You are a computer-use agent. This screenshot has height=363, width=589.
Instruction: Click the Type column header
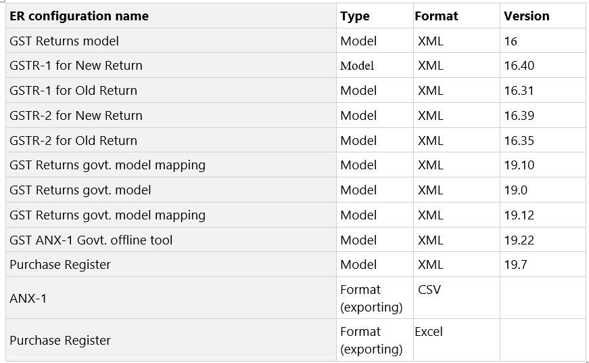(x=354, y=16)
